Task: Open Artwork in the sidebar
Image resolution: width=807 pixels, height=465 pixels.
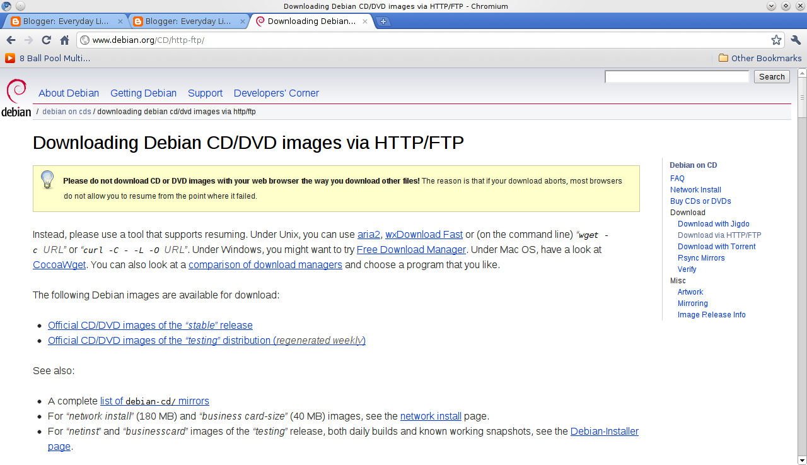Action: [x=690, y=292]
